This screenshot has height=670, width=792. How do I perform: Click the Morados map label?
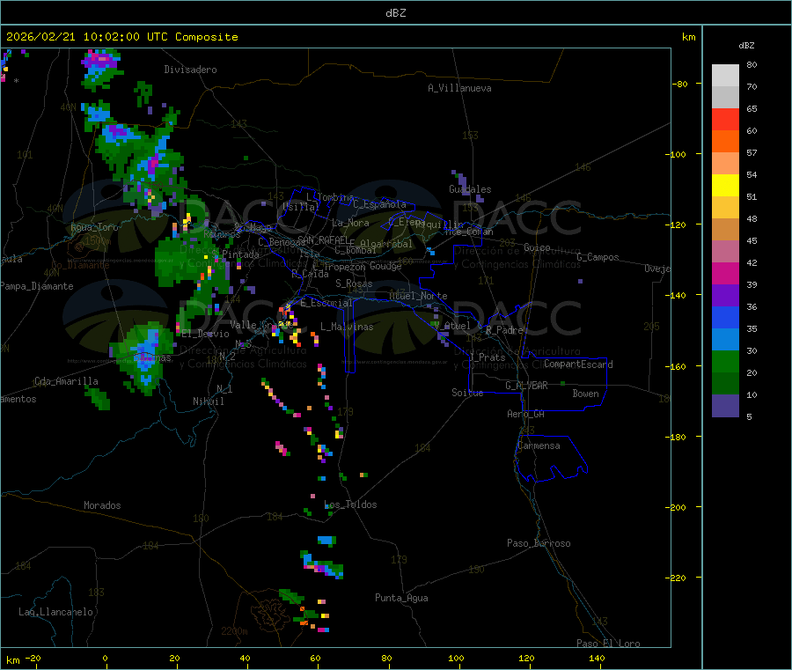click(x=102, y=505)
